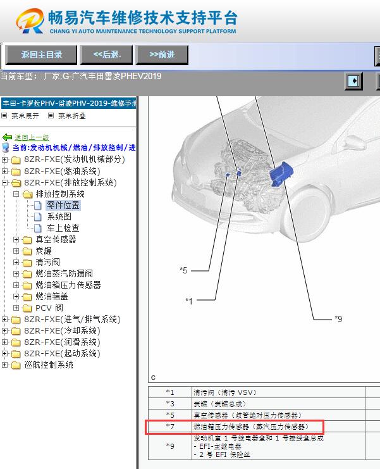The width and height of the screenshot is (380, 469).
Task: Click the 丰田-卡罗拉PHV manual title bar
Action: (x=69, y=103)
